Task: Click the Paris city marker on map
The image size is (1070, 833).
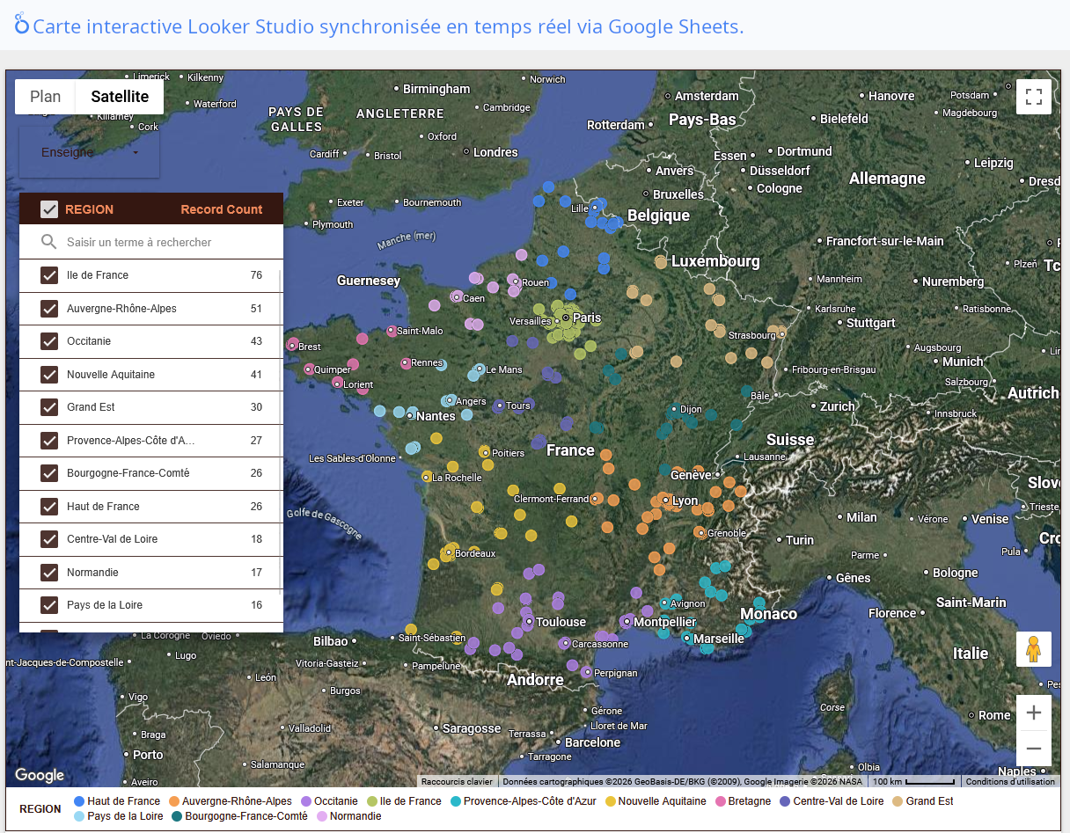Action: pyautogui.click(x=567, y=318)
